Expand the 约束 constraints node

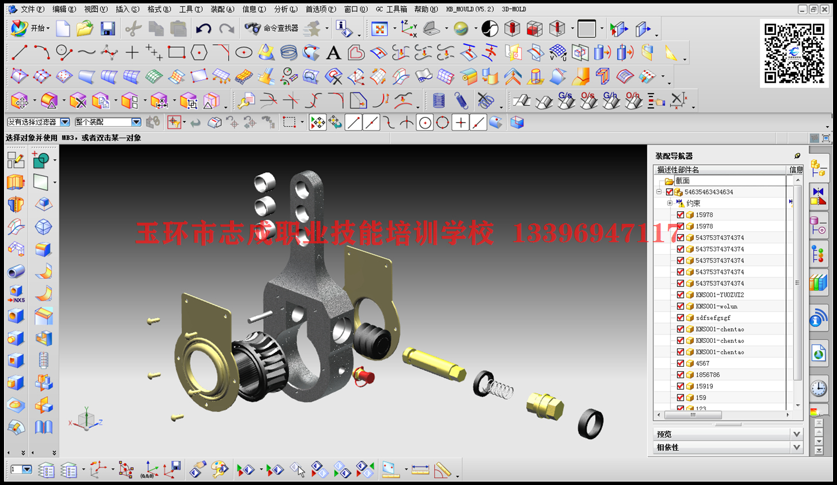(x=670, y=203)
